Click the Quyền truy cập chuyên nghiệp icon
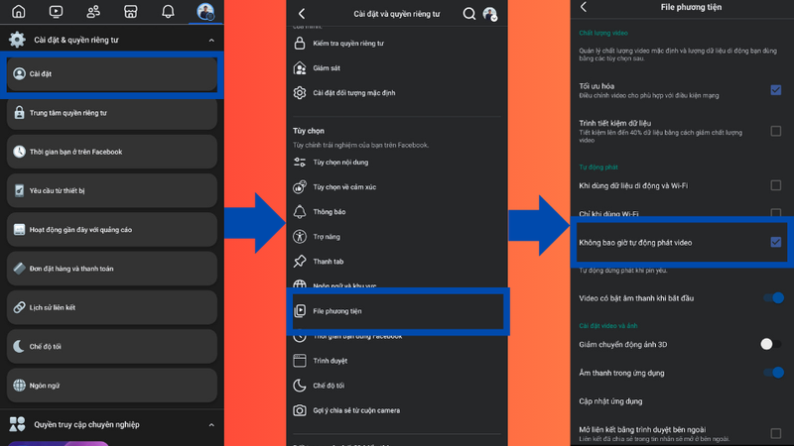This screenshot has height=446, width=794. point(17,424)
